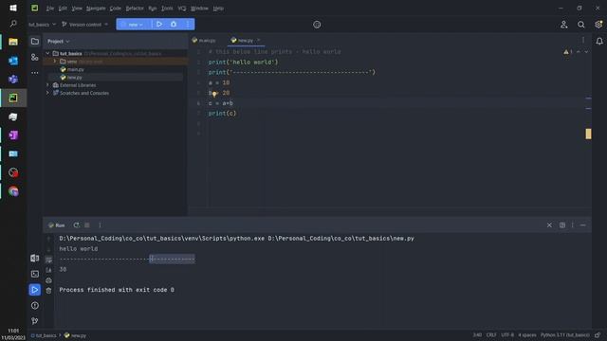
Task: Click the CRLF line separator in status bar
Action: [491, 335]
